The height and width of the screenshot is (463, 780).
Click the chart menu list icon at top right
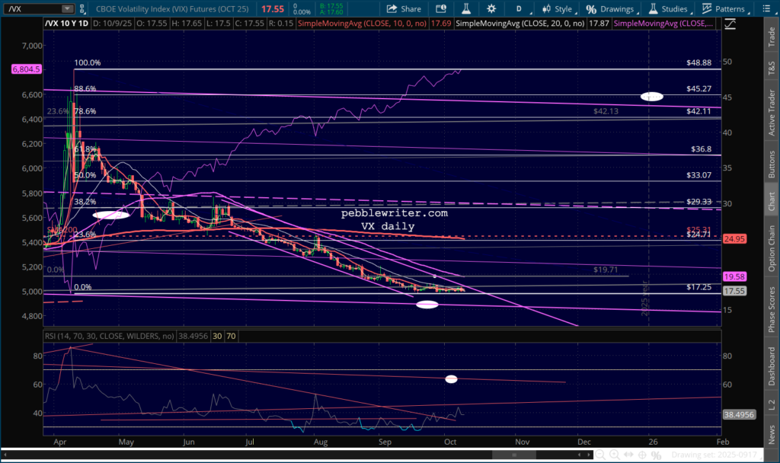[x=766, y=8]
